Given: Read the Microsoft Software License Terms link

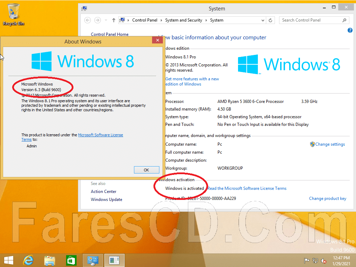Looking at the screenshot, I should [247, 188].
